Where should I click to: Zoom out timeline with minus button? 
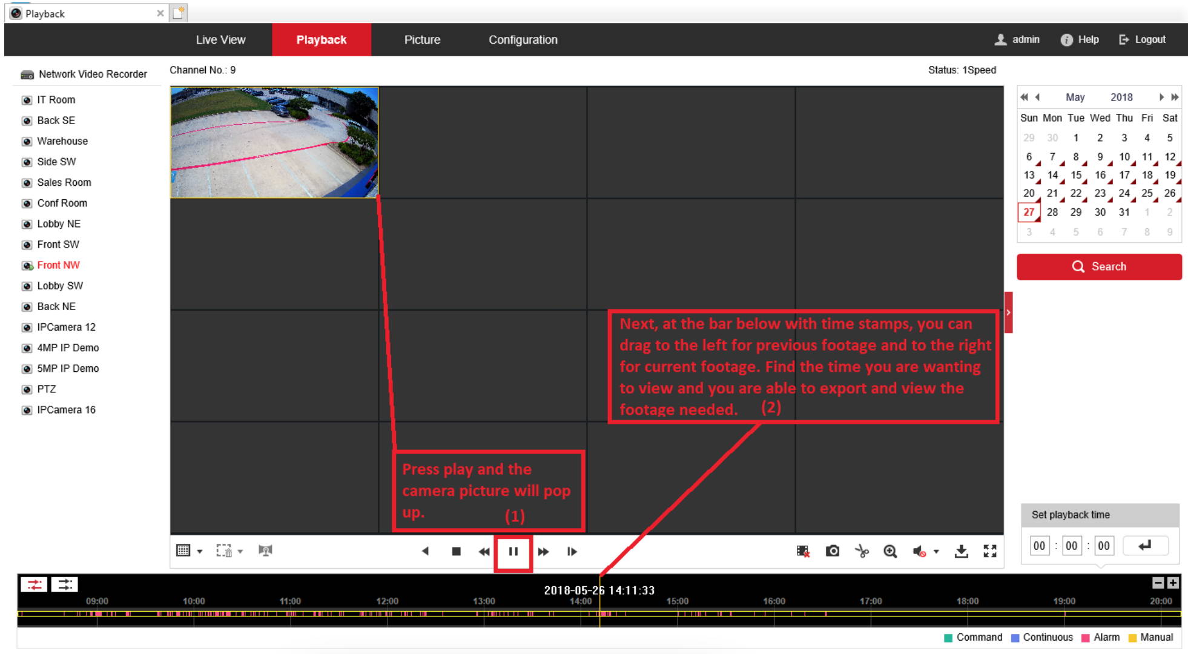pos(1158,583)
